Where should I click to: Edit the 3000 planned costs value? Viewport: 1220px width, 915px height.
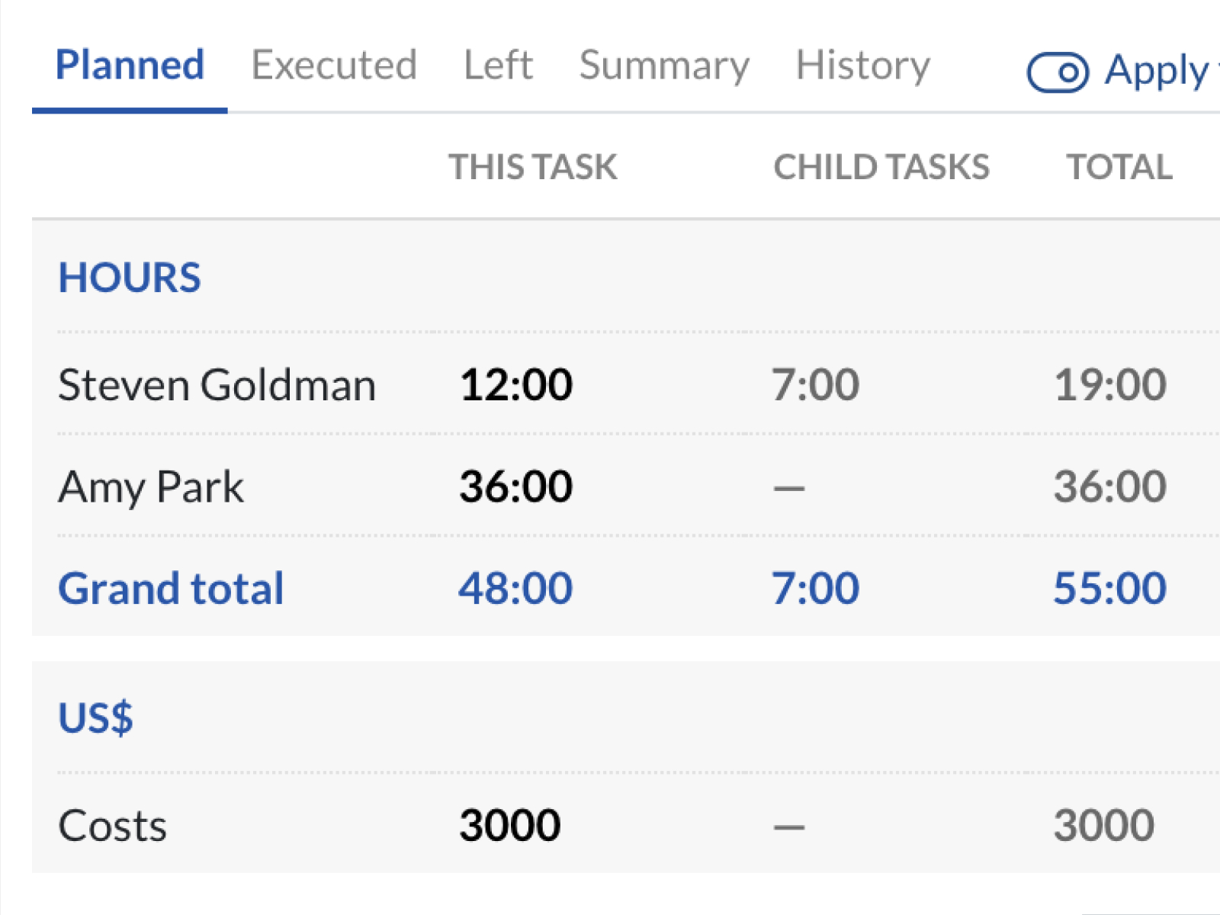point(510,825)
